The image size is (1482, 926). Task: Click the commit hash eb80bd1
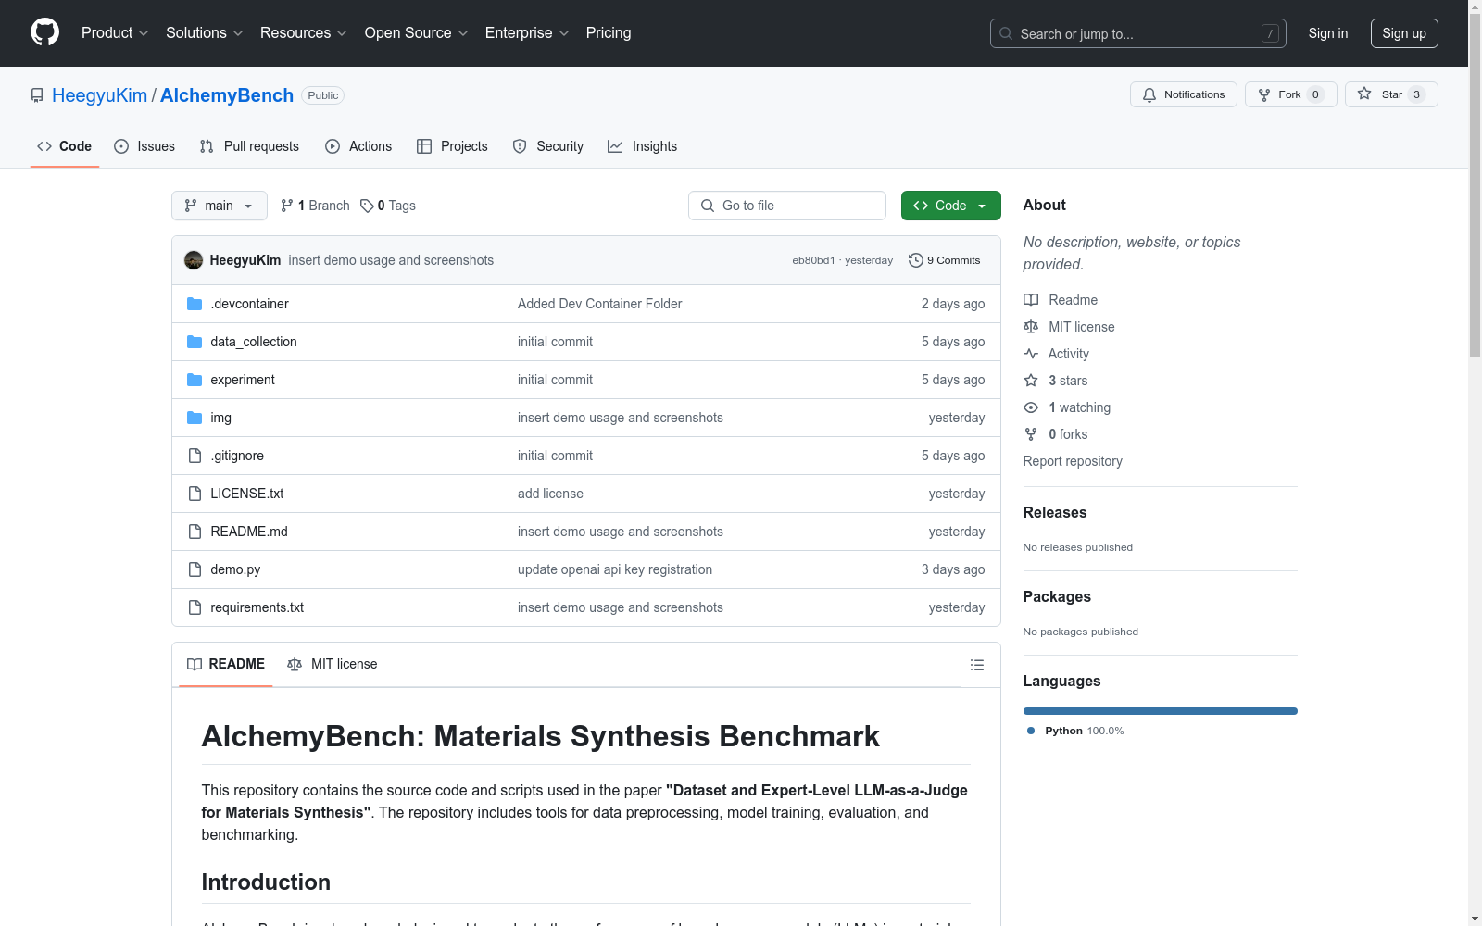click(x=813, y=260)
